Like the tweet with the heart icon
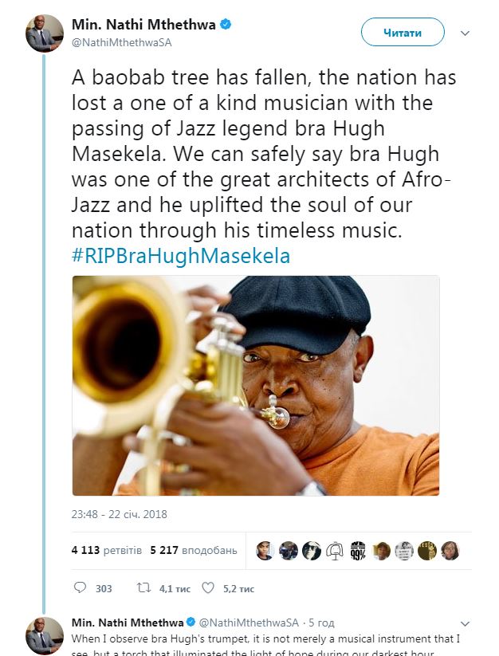Screen dimensions: 499x656 (208, 588)
